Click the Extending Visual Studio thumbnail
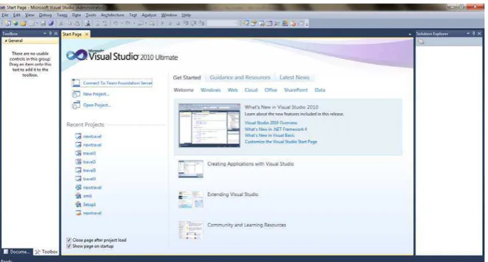The height and width of the screenshot is (262, 488). pos(191,200)
